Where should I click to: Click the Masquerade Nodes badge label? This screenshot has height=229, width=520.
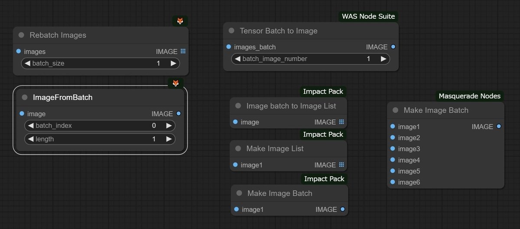click(470, 96)
